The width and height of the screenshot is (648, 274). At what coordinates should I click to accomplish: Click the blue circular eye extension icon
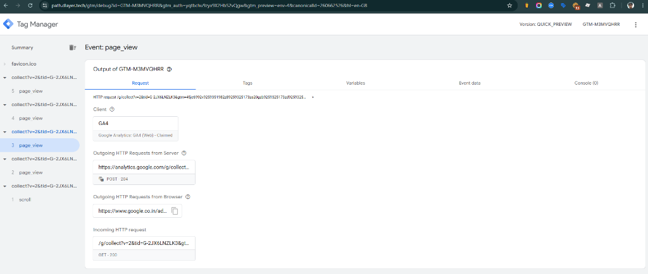click(x=551, y=5)
